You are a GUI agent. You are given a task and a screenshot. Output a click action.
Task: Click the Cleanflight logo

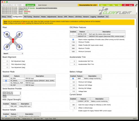click(x=115, y=11)
